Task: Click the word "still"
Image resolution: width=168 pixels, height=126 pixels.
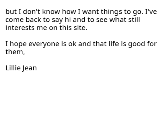Action: coord(134,20)
